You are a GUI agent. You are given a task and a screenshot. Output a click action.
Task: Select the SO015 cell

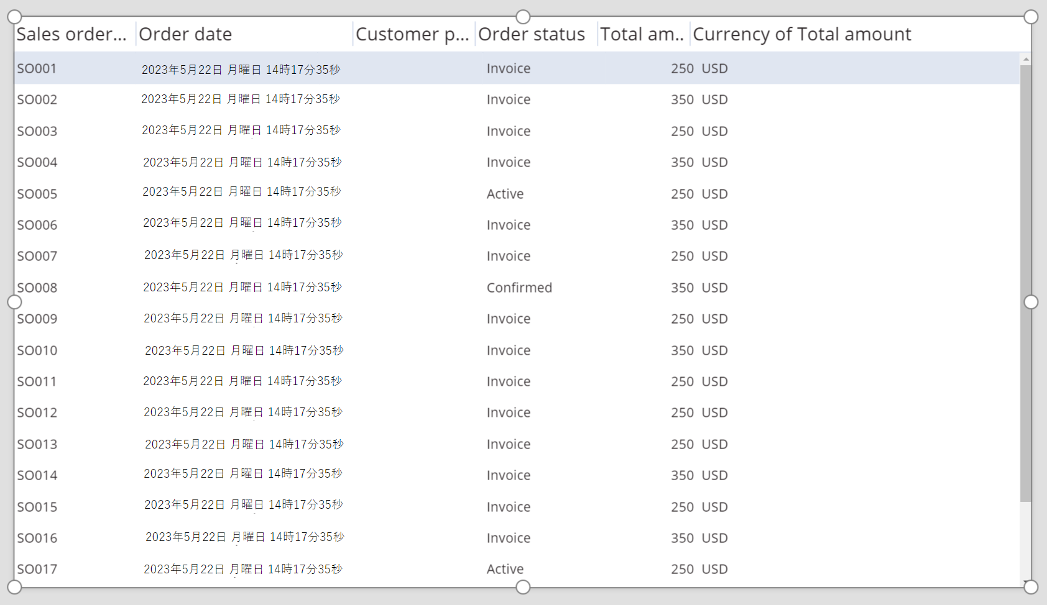tap(37, 507)
